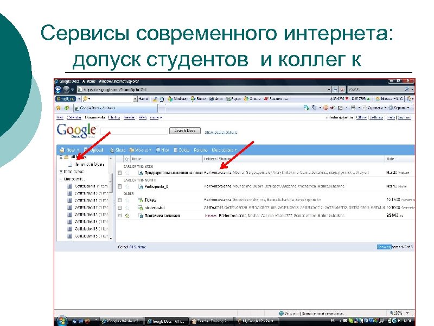Viewport: 434px width, 326px height.
Task: Click the Photos link in Google top bar
Action: [x=114, y=117]
